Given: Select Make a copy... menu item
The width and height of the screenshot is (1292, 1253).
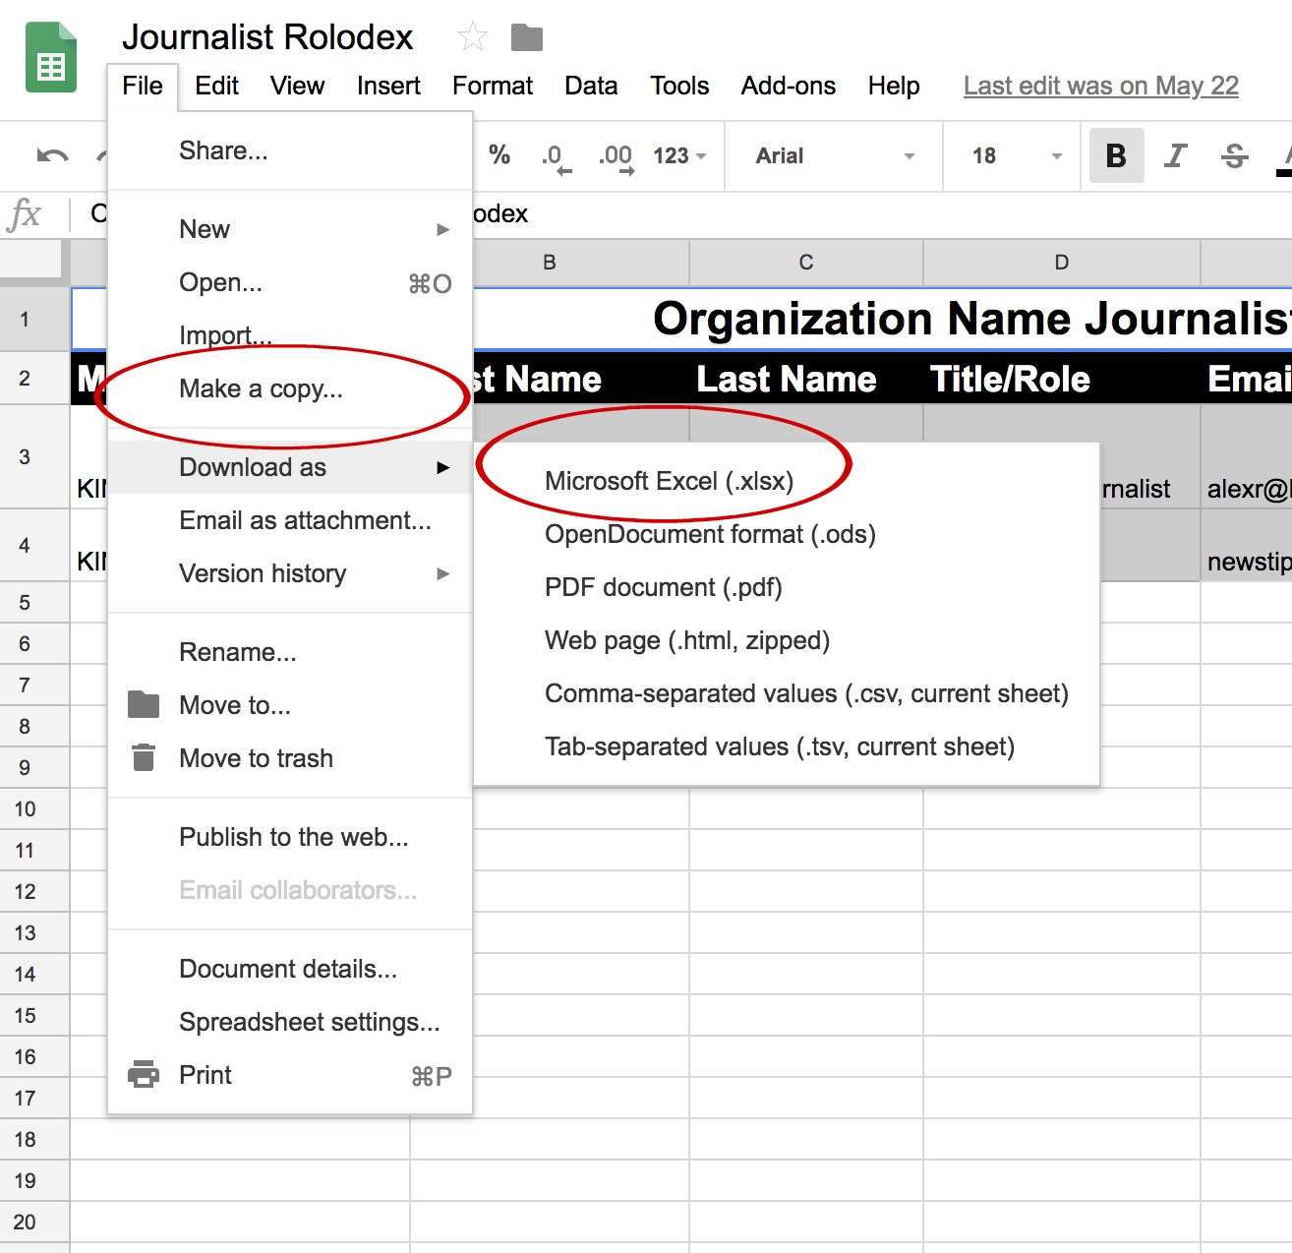Looking at the screenshot, I should click(x=290, y=388).
